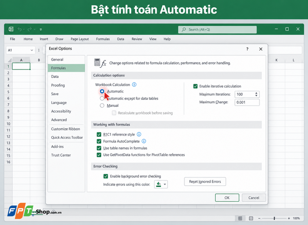Switch to the Home ribbon tab

point(28,39)
